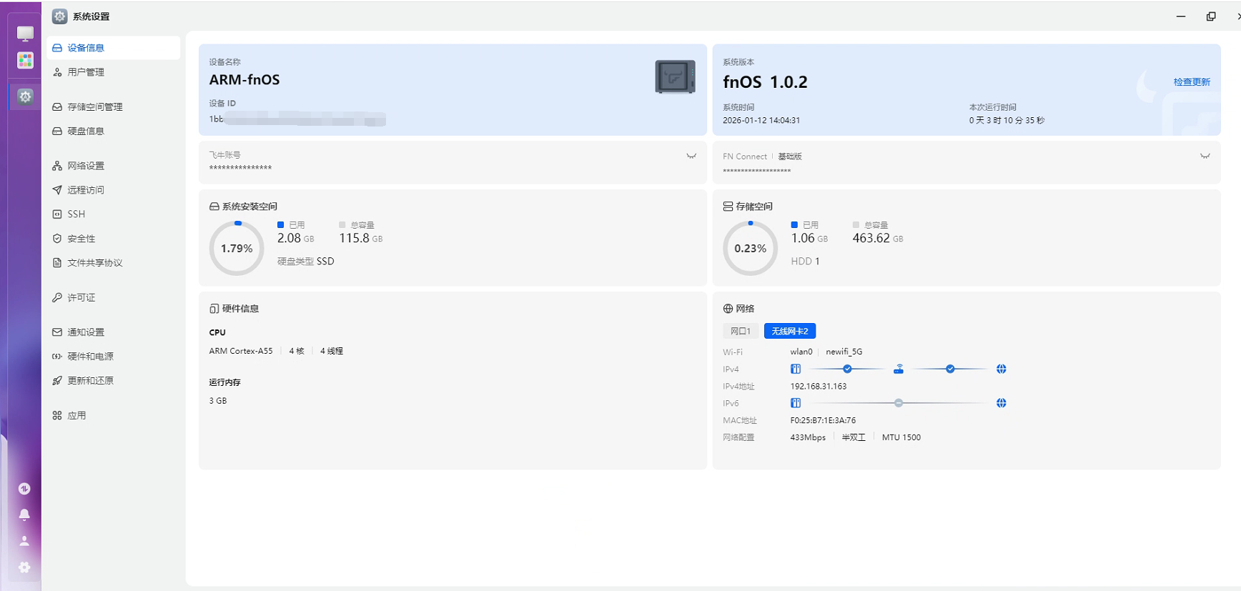Click the second checkmark node in IPv4 row
This screenshot has width=1241, height=591.
click(x=950, y=369)
